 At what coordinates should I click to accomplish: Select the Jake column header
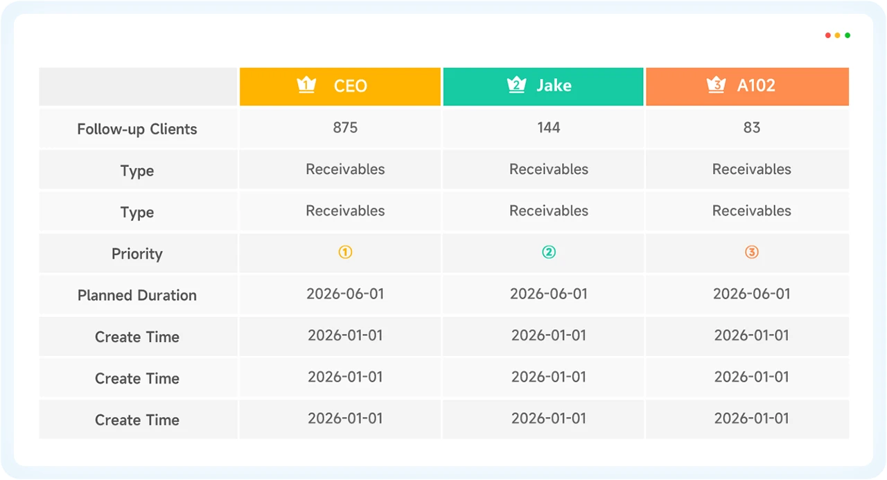click(543, 87)
